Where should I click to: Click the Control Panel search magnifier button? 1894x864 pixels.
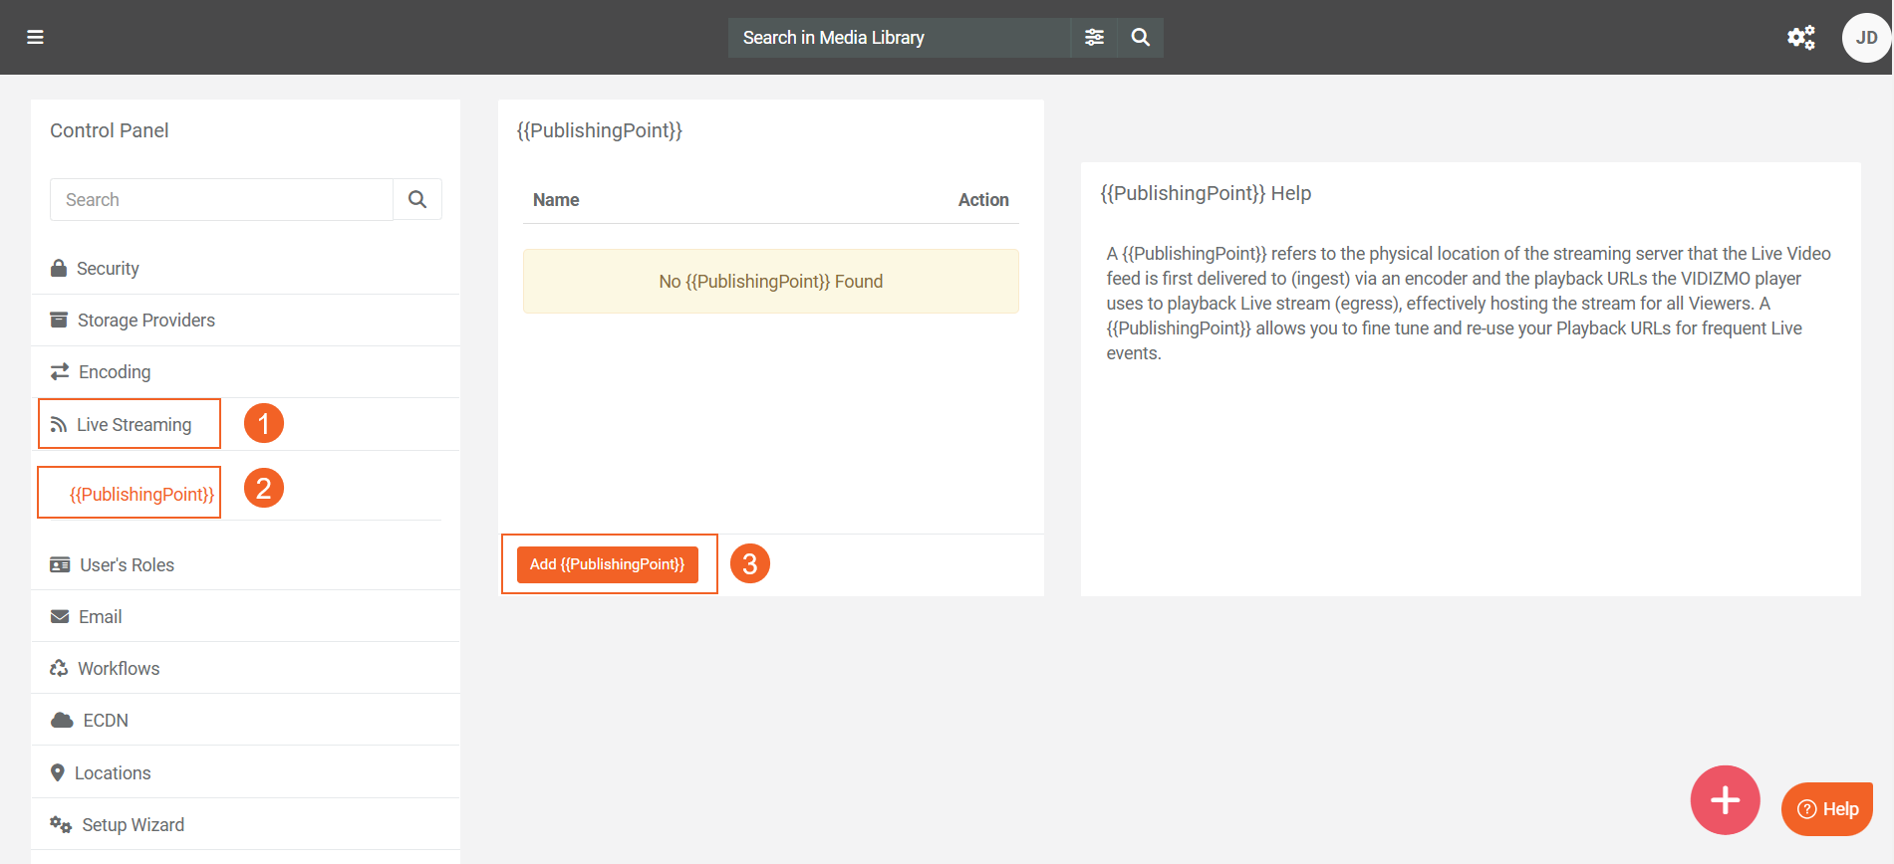click(x=417, y=200)
